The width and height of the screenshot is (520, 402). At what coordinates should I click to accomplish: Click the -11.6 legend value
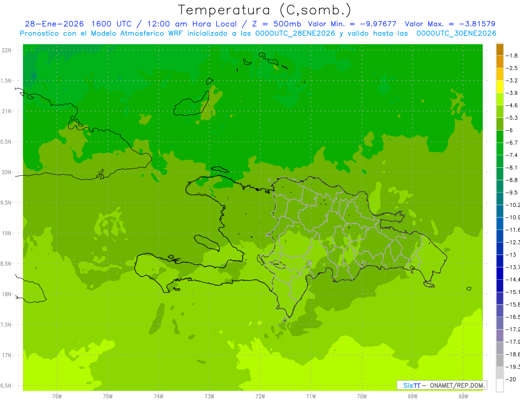click(513, 230)
